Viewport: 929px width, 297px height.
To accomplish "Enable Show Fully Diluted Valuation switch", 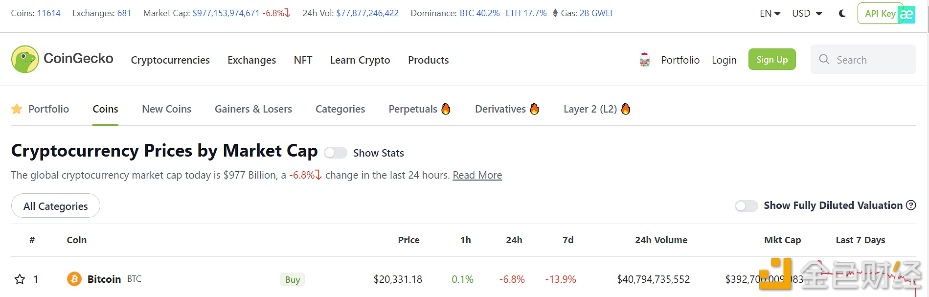I will 747,206.
